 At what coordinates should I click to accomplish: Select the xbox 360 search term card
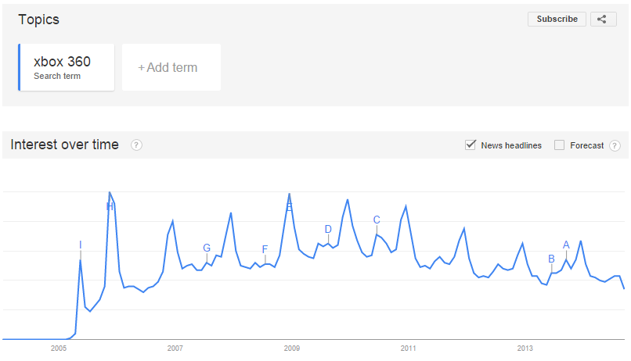67,67
